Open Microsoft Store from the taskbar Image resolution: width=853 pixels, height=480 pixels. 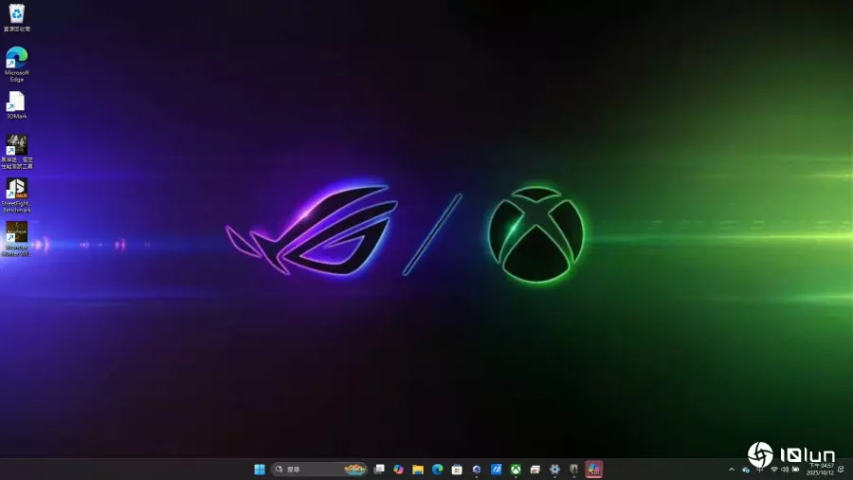[x=457, y=470]
